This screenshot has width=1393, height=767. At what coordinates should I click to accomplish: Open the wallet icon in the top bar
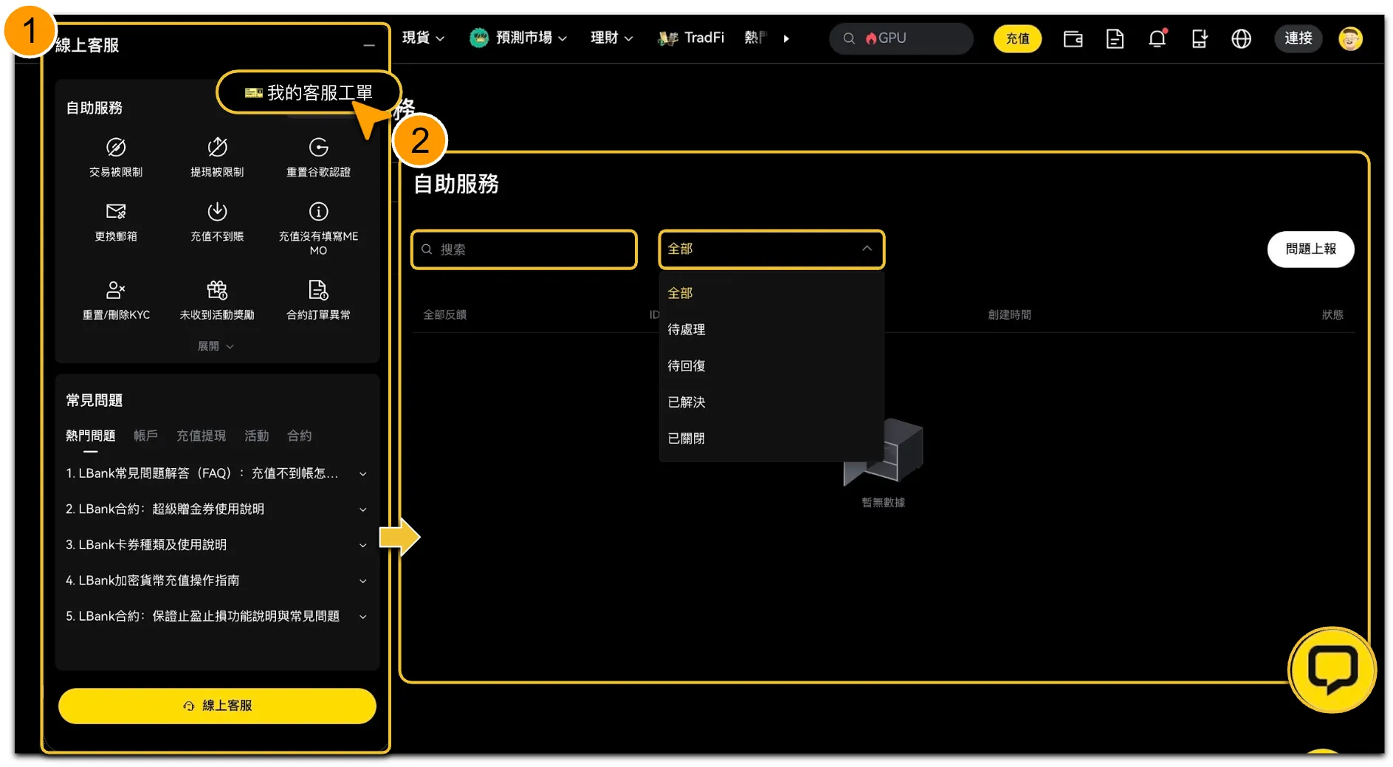pyautogui.click(x=1073, y=38)
